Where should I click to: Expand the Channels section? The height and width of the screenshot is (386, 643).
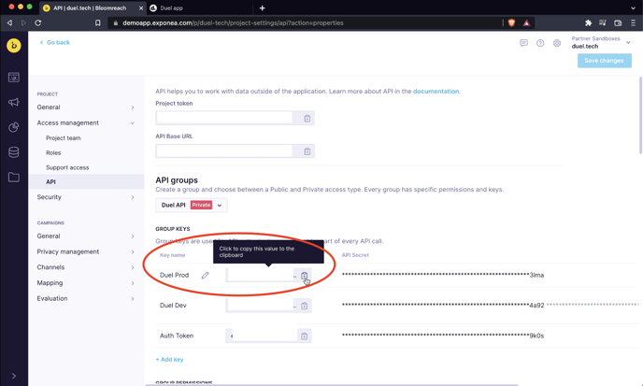click(x=86, y=267)
